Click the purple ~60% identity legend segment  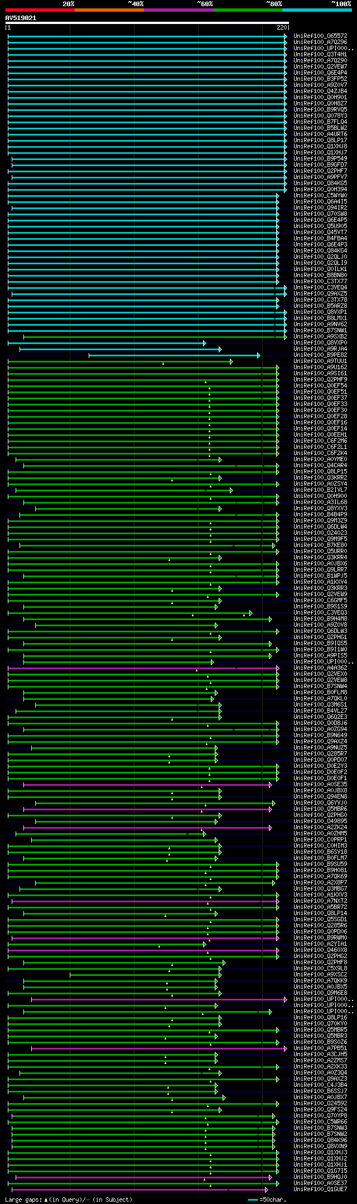pyautogui.click(x=178, y=9)
